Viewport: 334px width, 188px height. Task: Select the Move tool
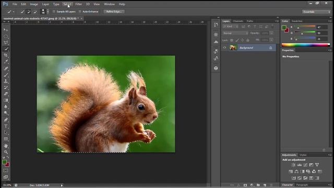6,30
